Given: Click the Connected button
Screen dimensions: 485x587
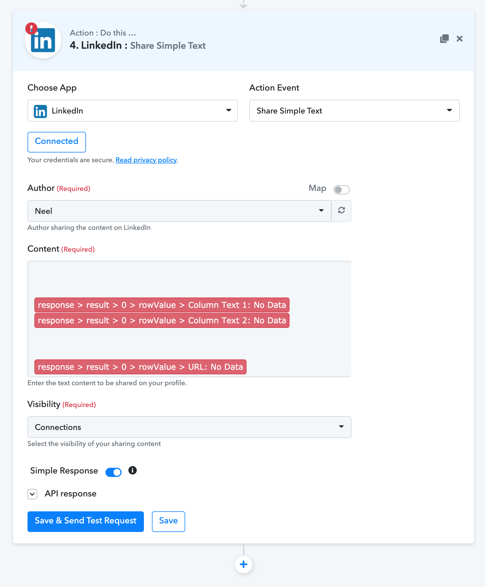Looking at the screenshot, I should point(57,142).
